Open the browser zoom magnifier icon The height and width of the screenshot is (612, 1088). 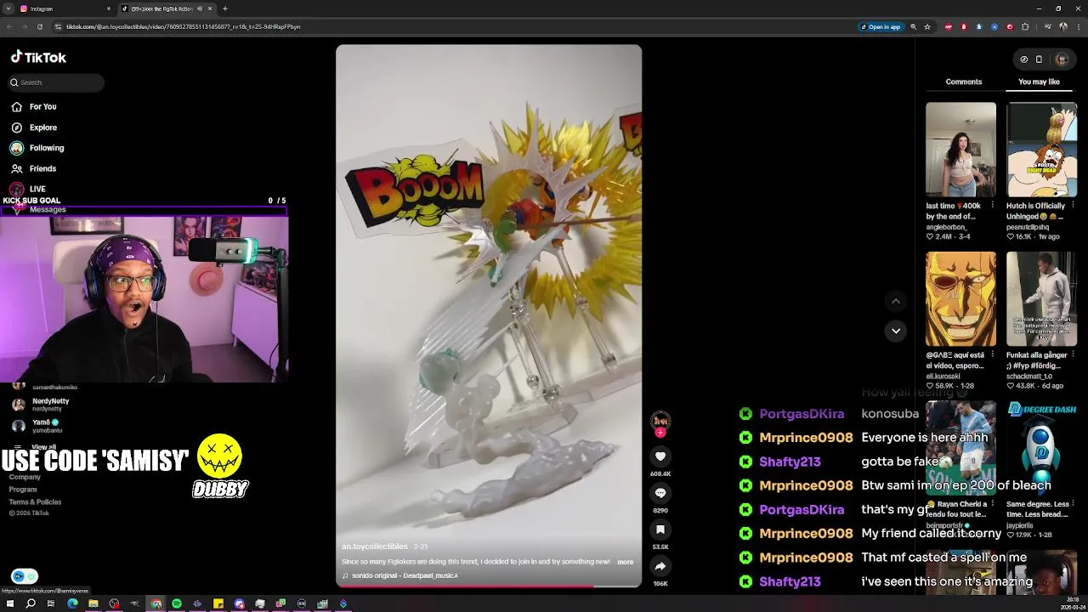coord(914,26)
